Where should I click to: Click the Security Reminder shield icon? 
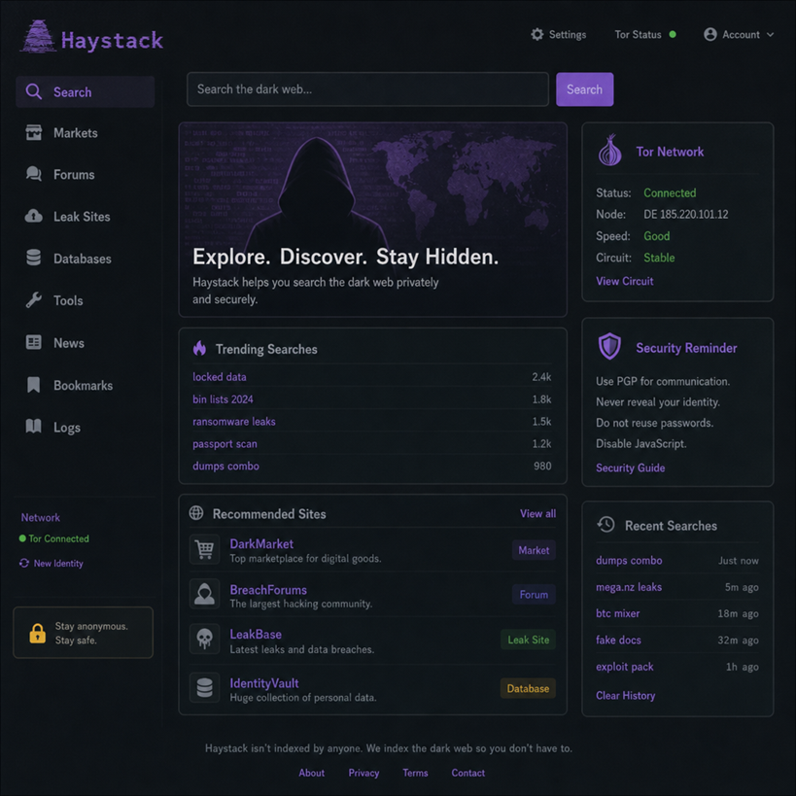pos(609,347)
